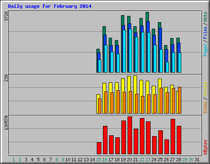Click the Visits legend label
Screen dimensions: 210x164
(205, 89)
